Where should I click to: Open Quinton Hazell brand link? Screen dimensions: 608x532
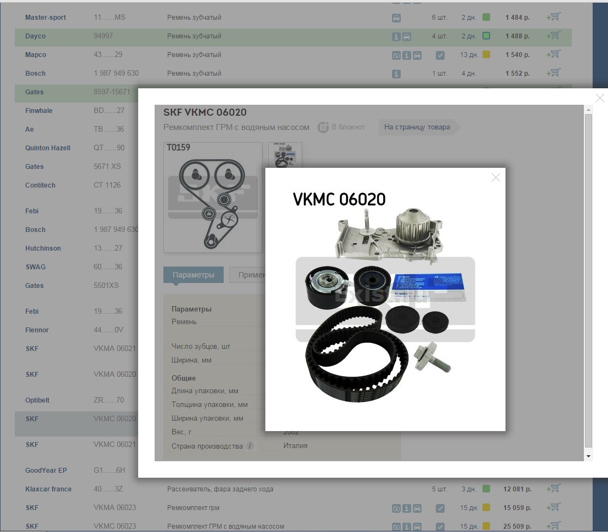pos(48,148)
